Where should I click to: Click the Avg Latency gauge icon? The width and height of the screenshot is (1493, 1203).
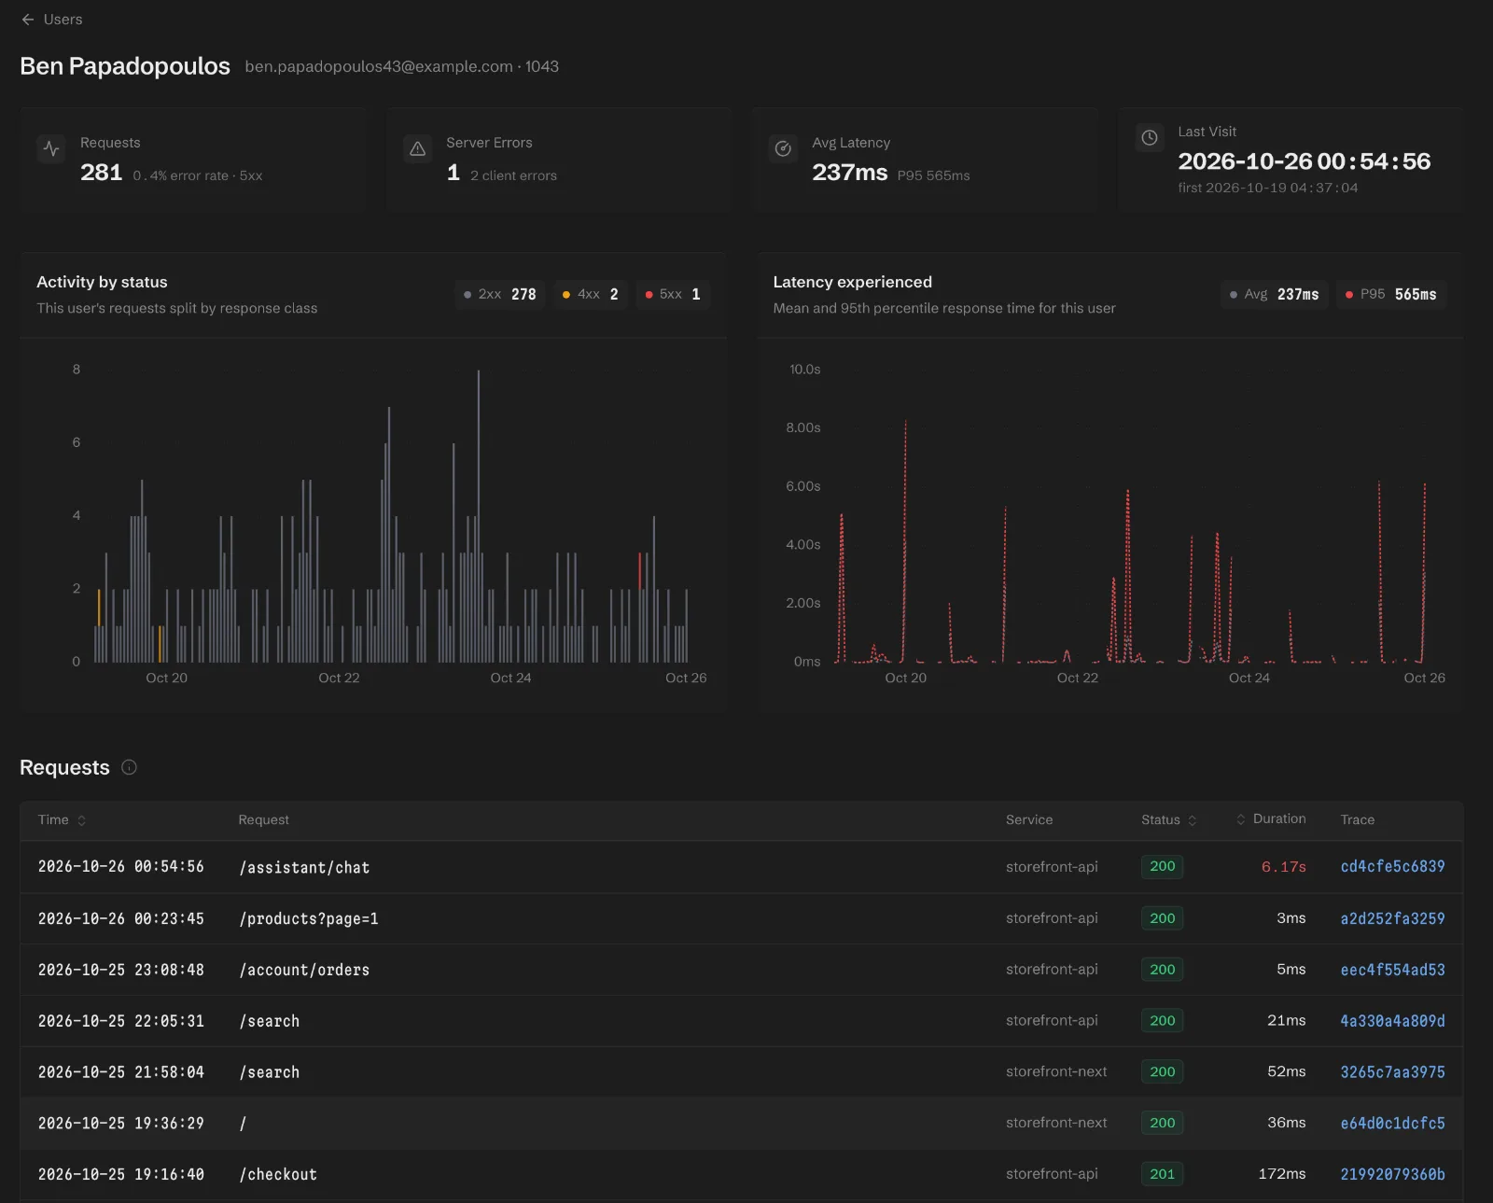point(783,148)
